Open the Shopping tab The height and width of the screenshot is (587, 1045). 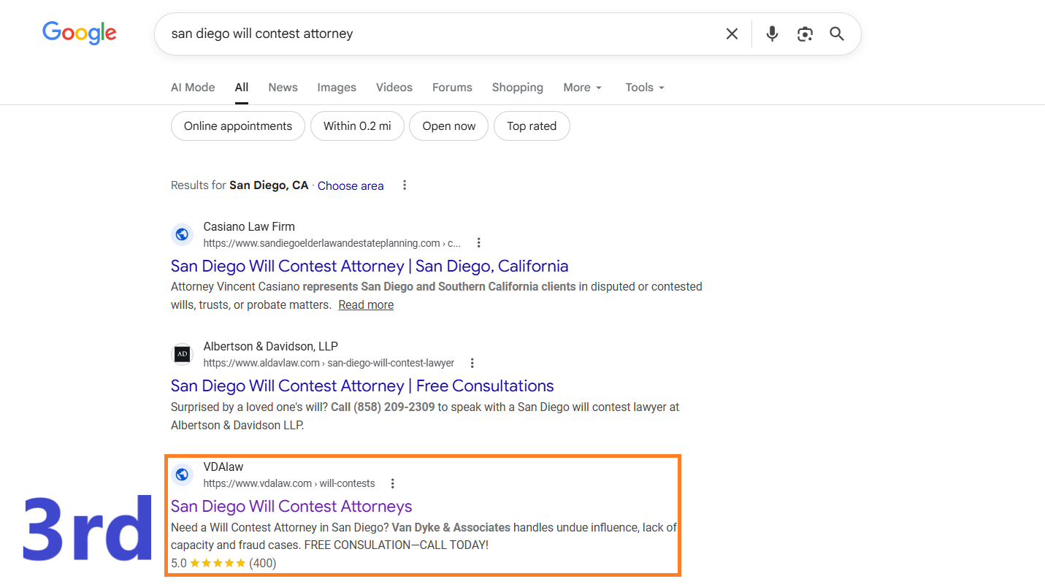point(518,88)
